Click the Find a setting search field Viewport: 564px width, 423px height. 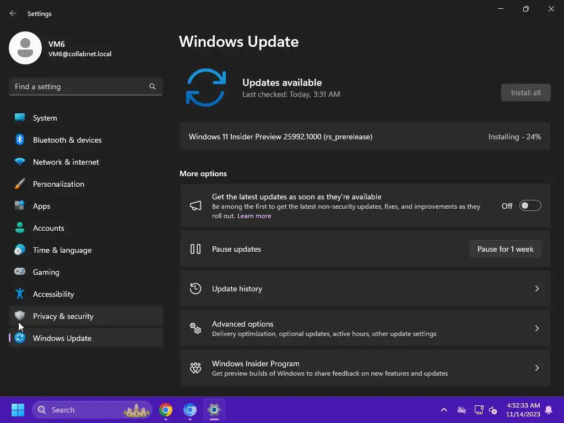85,86
